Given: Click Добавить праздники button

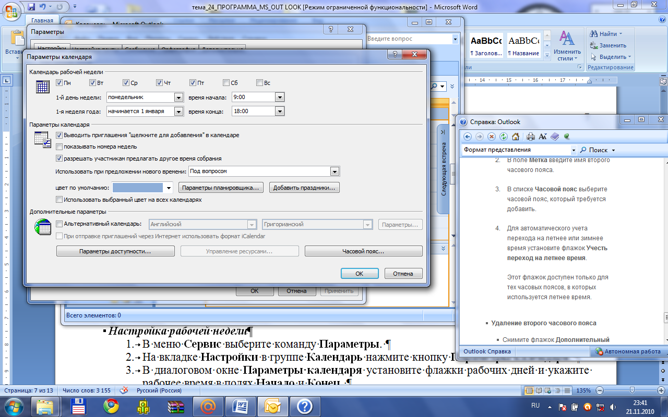Looking at the screenshot, I should tap(305, 188).
